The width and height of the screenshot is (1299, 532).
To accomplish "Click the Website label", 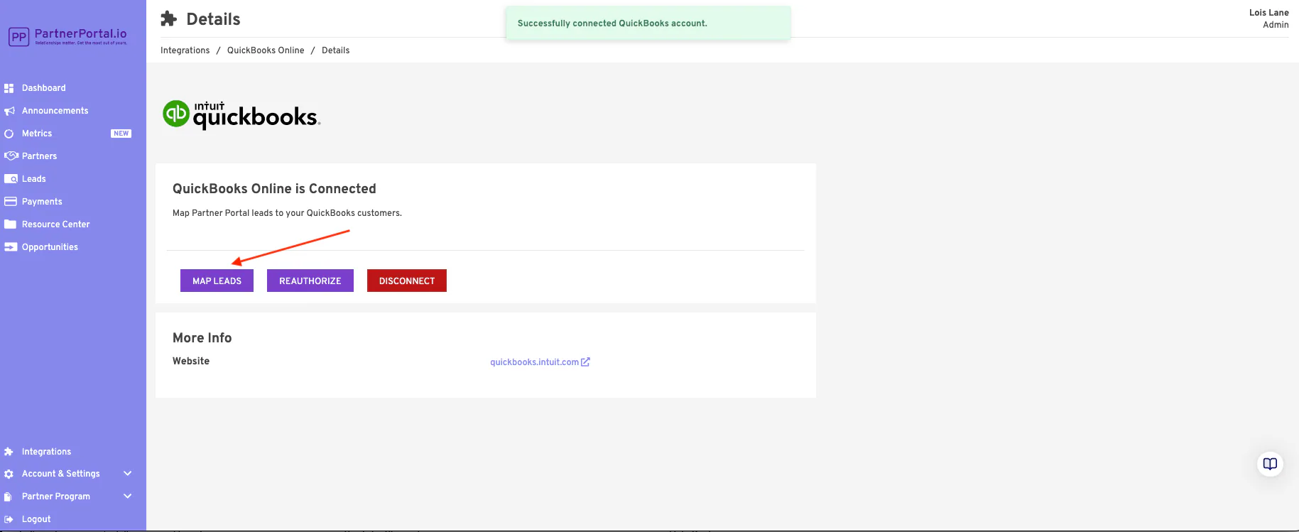I will pyautogui.click(x=191, y=361).
